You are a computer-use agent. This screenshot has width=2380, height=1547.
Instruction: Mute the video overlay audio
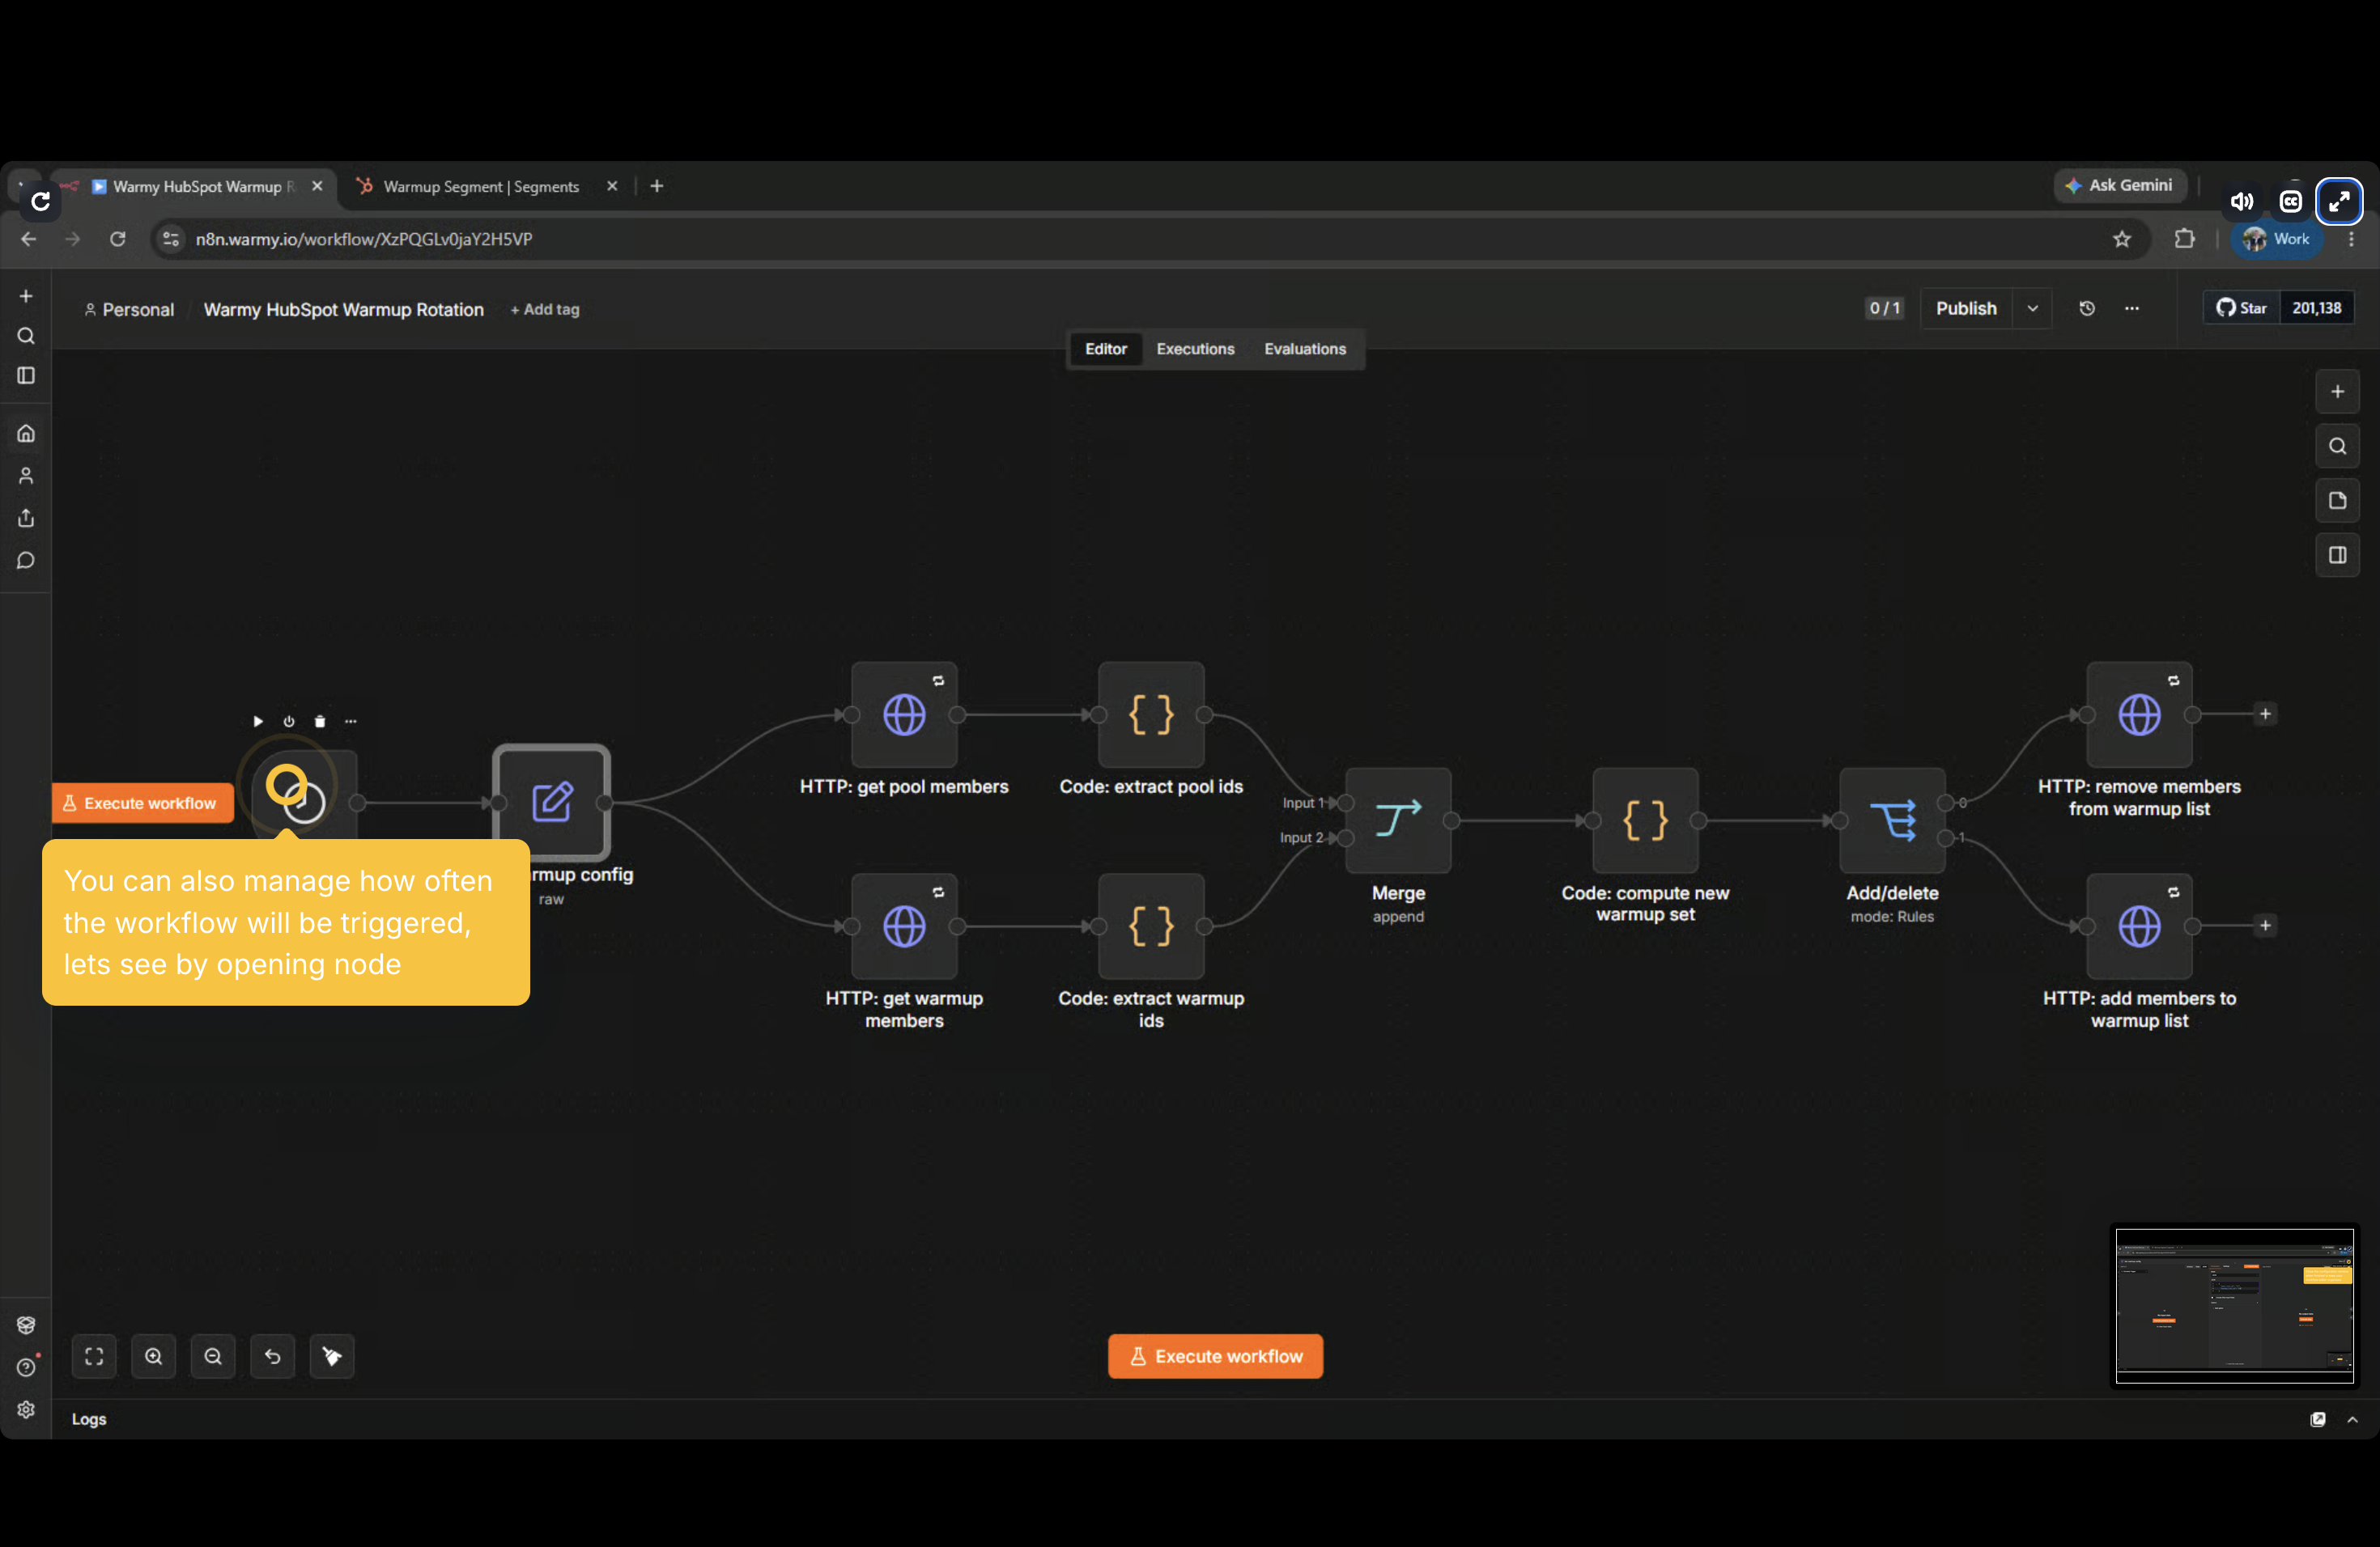tap(2242, 201)
